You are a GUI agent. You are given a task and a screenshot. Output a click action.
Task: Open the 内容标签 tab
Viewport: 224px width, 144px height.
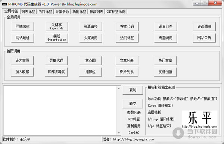[45, 12]
